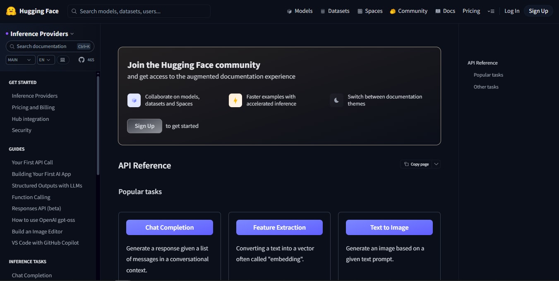Collapse the Inference Providers section header
Viewport: 559px width, 281px height.
click(39, 34)
